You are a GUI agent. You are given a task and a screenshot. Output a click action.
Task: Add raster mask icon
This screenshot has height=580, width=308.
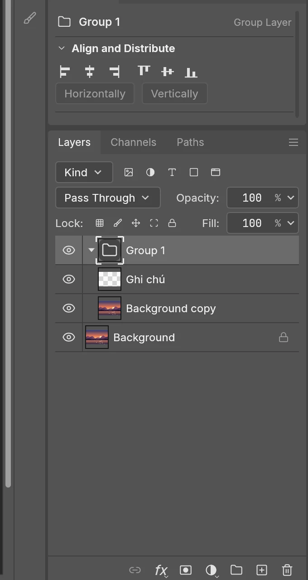coord(186,570)
